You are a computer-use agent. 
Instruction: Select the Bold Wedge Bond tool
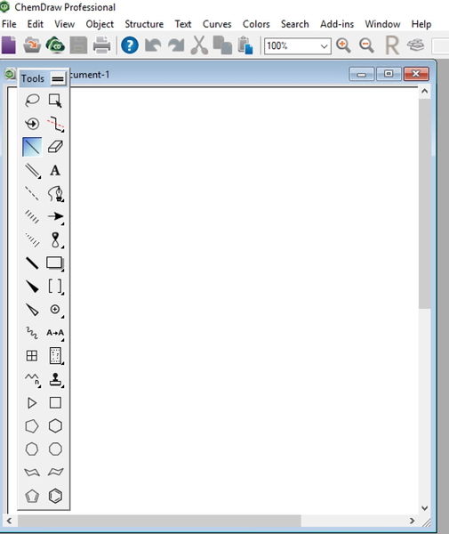pyautogui.click(x=32, y=287)
